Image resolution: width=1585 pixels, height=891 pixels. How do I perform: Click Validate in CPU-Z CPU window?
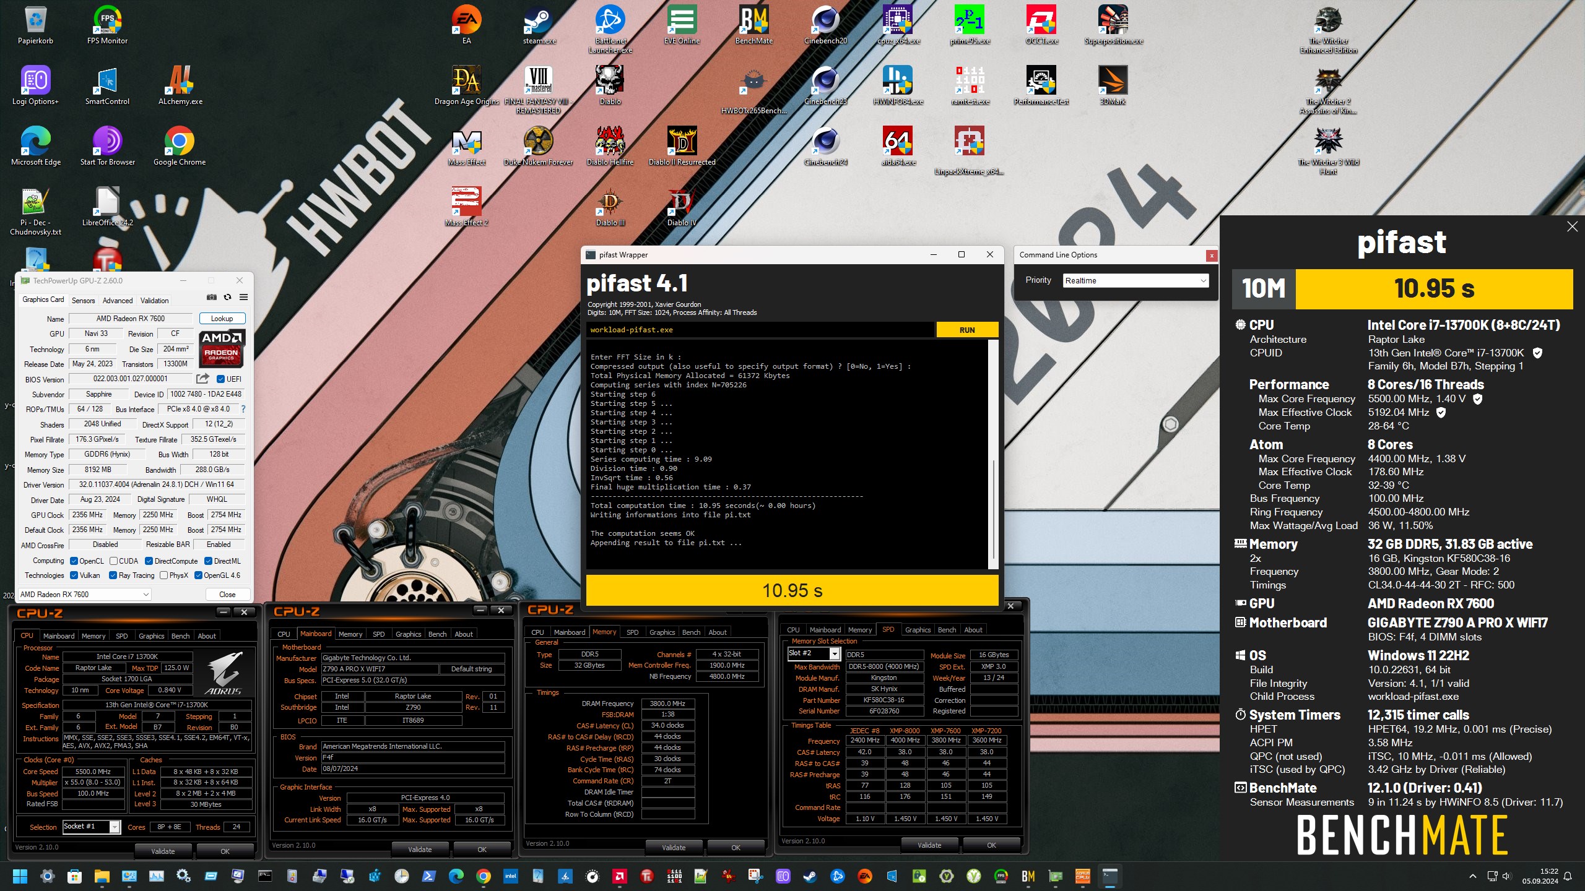[163, 851]
